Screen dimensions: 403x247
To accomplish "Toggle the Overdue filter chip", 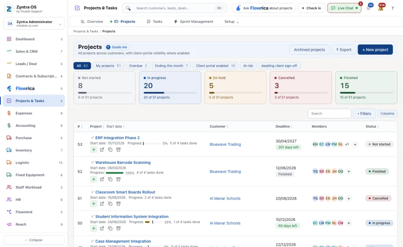I will [x=138, y=66].
